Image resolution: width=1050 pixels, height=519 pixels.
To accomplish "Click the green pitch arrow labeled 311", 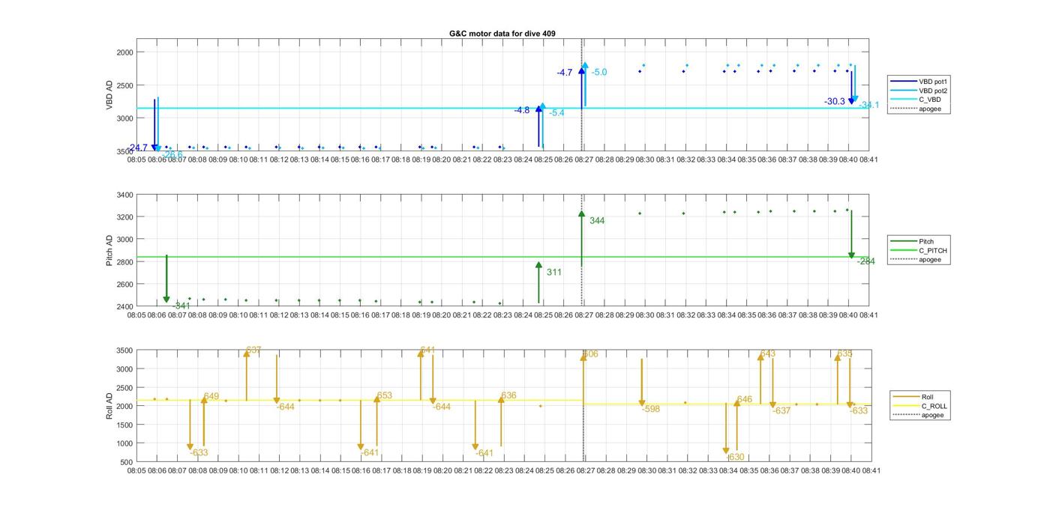I will click(538, 282).
